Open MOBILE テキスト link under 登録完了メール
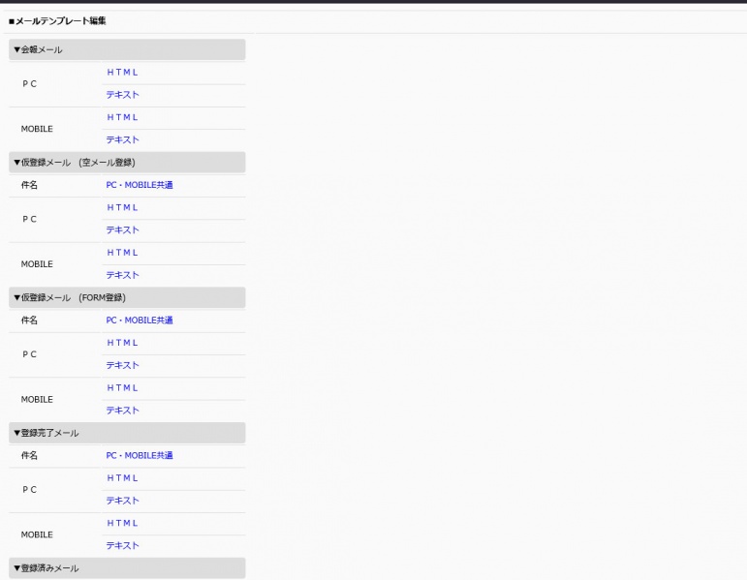Screen dimensions: 747x580 tap(122, 545)
